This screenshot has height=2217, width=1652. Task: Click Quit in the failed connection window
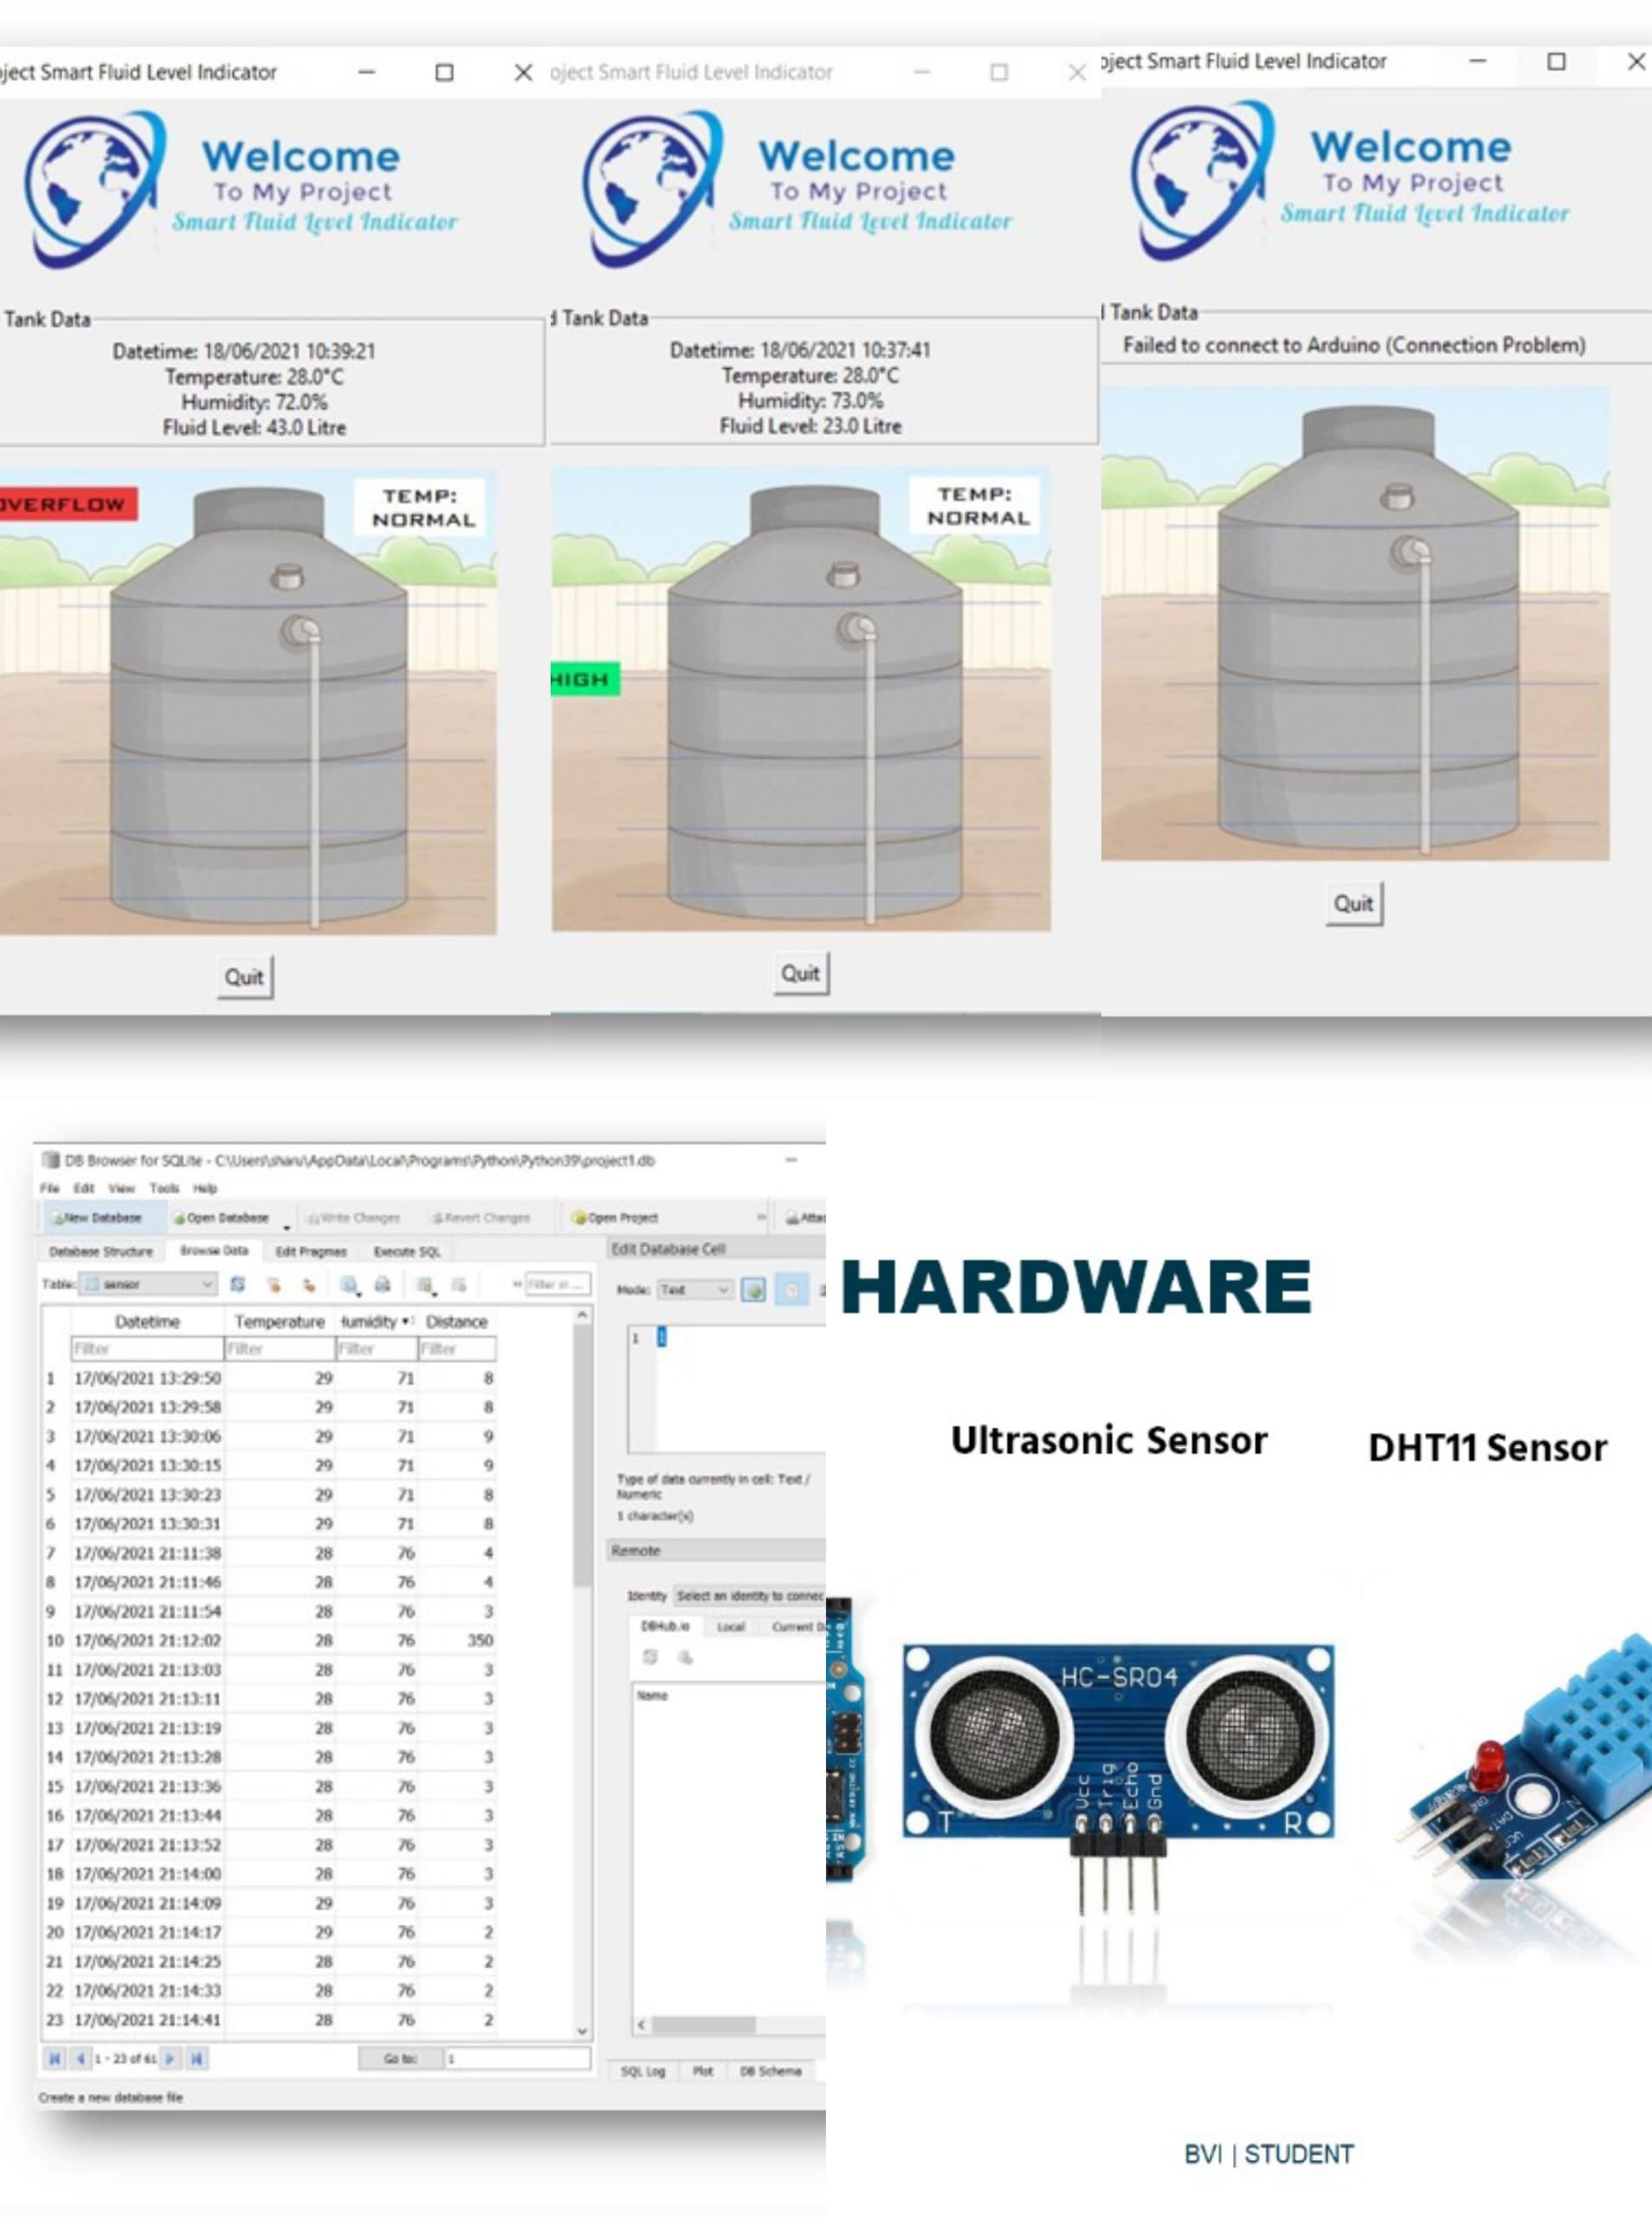(x=1353, y=903)
